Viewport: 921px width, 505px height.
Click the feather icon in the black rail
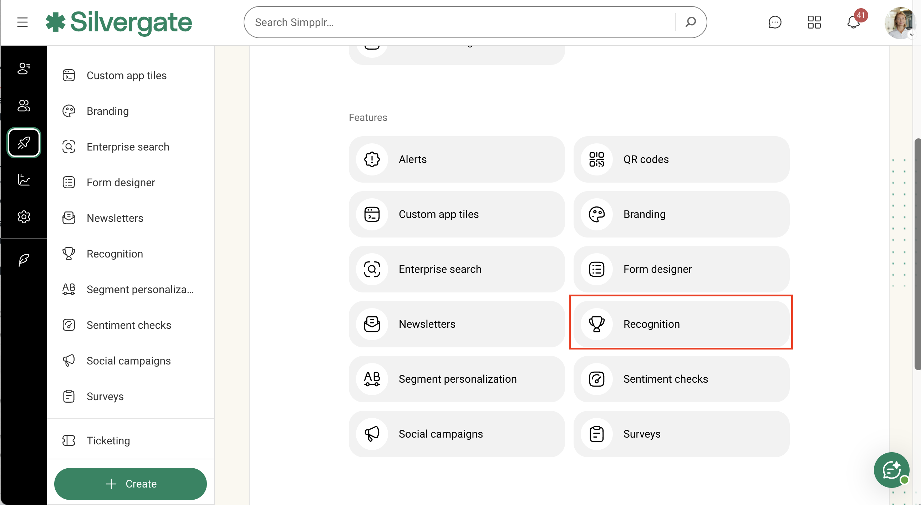(x=24, y=260)
